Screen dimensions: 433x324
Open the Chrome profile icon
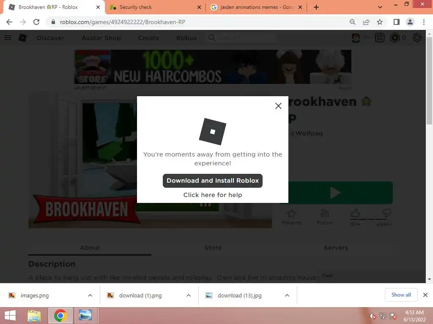pos(410,22)
